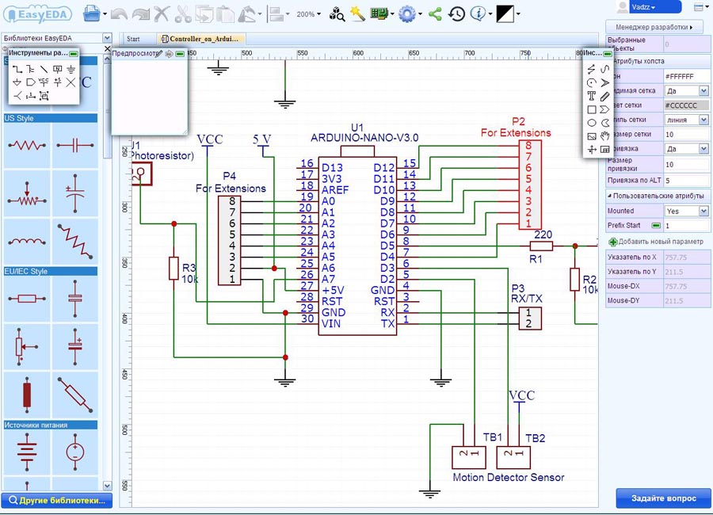Select the hand drag canvas tool
The width and height of the screenshot is (713, 515).
[604, 136]
